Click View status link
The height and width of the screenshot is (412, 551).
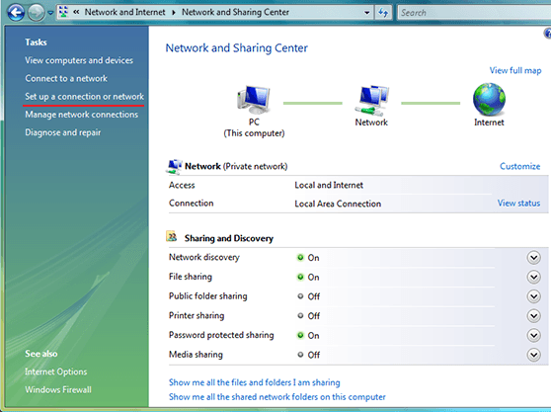click(x=518, y=204)
